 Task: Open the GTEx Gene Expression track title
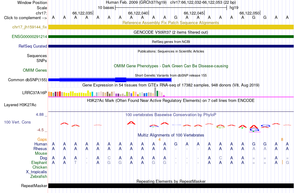171,85
